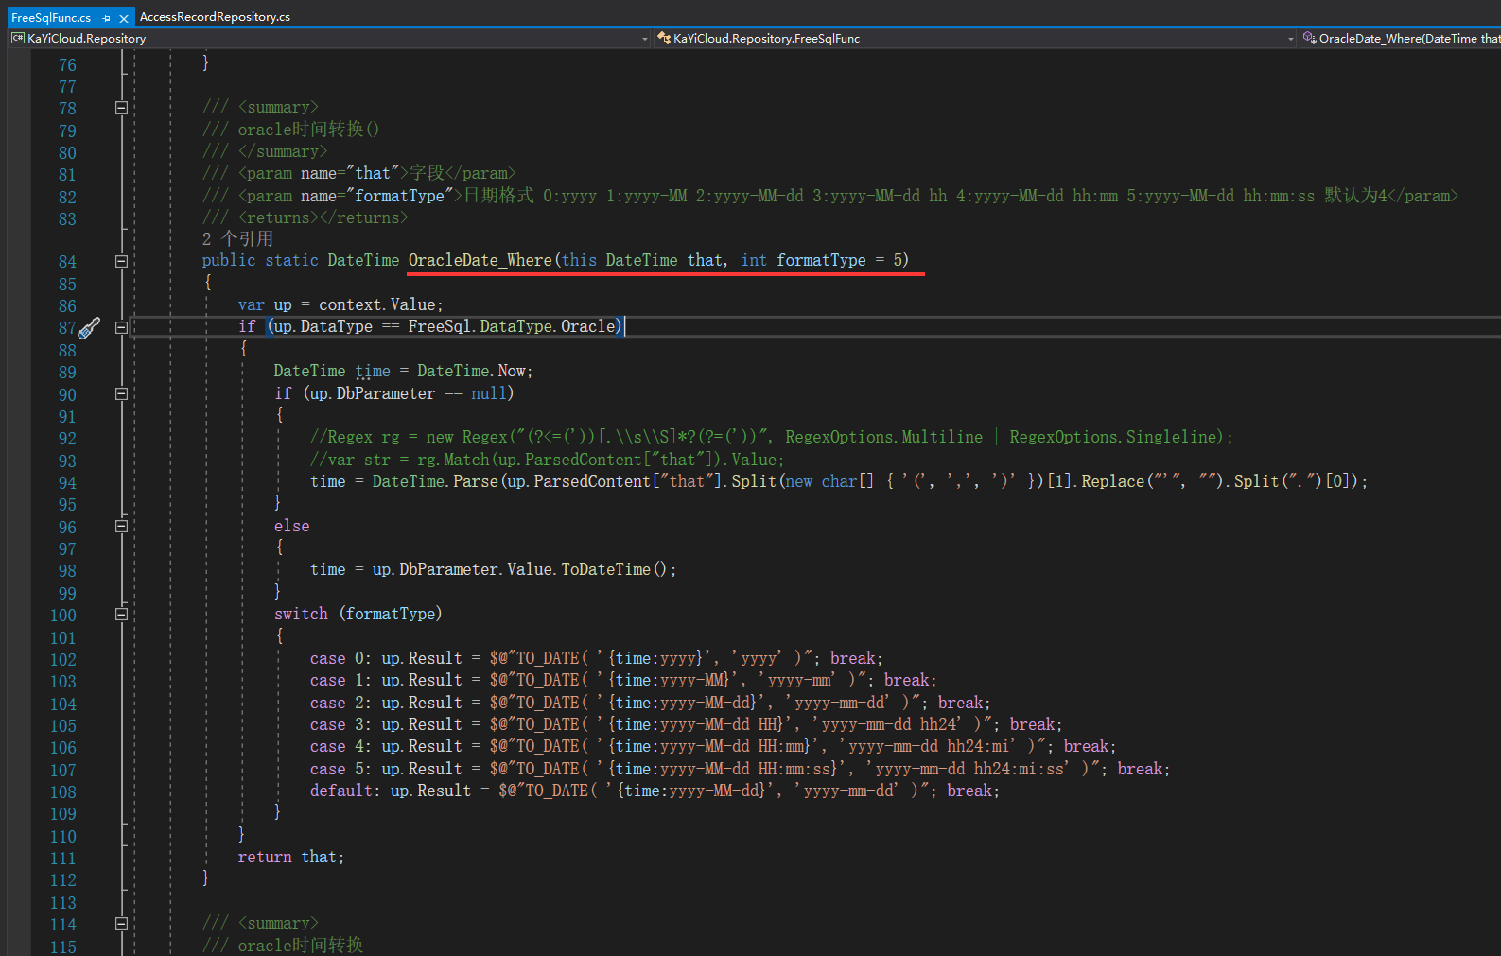Click the formatType parameter on line 84
The image size is (1501, 956).
point(821,260)
